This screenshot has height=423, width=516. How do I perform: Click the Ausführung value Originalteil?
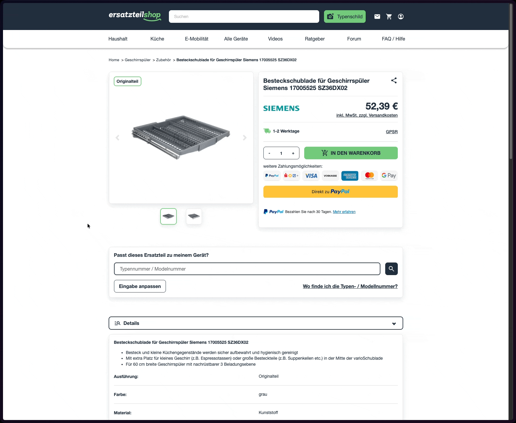[x=268, y=376]
